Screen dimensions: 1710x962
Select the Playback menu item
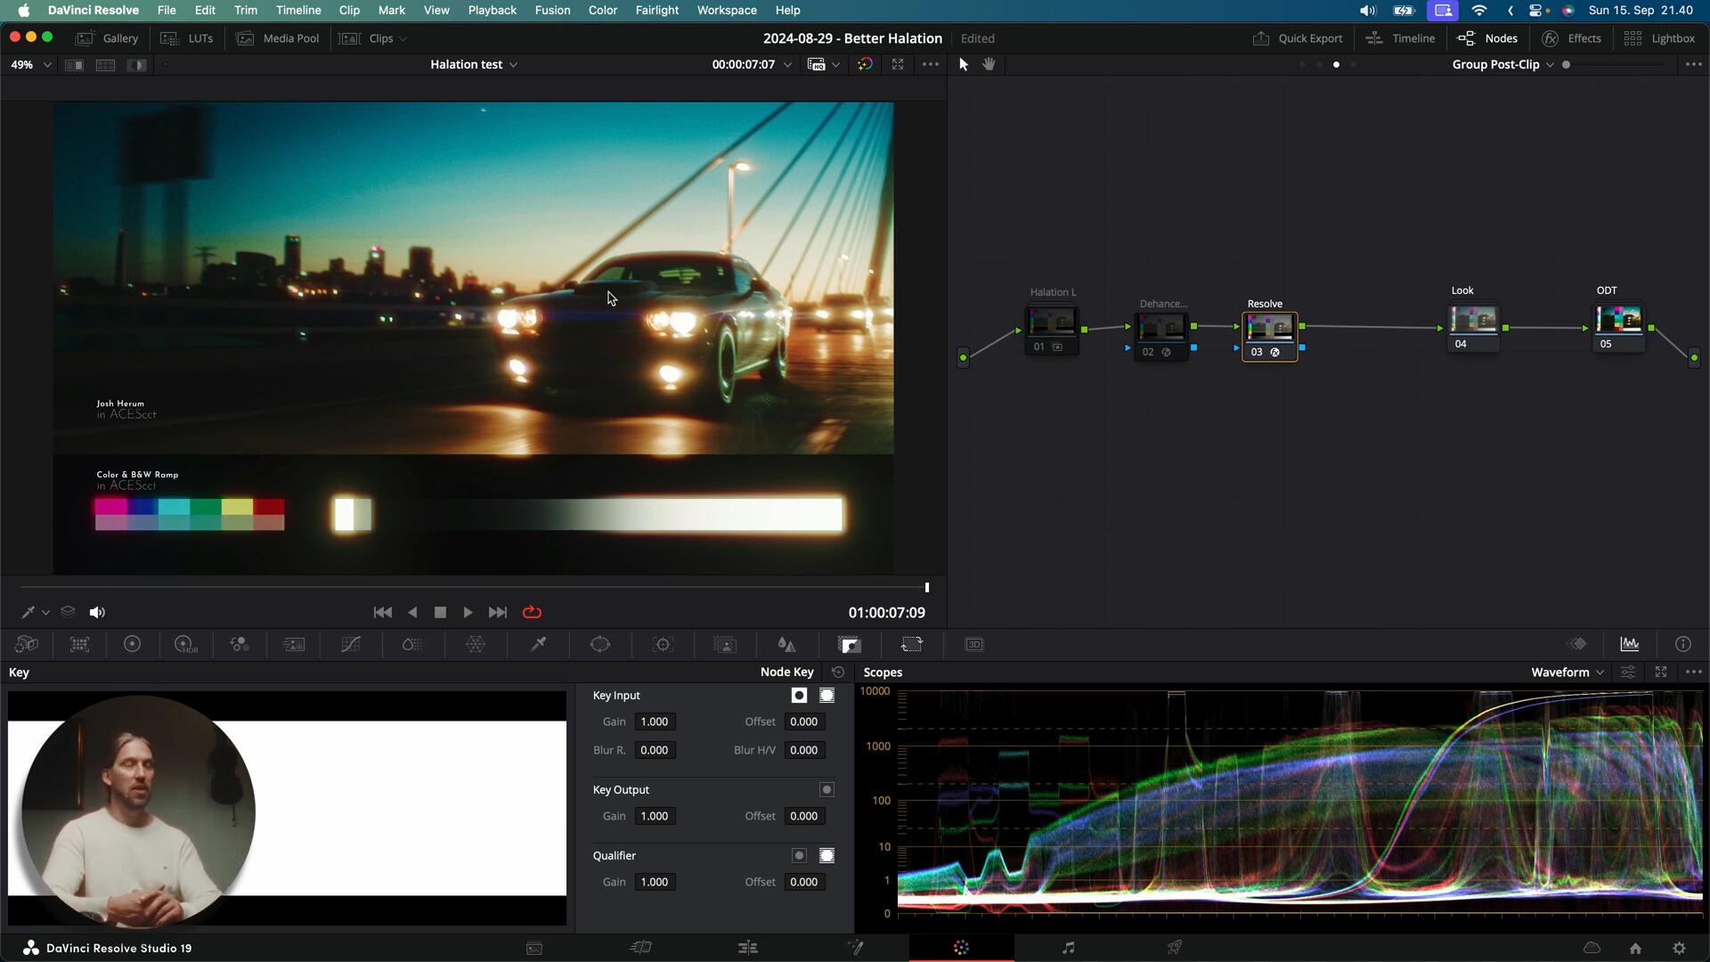tap(493, 10)
